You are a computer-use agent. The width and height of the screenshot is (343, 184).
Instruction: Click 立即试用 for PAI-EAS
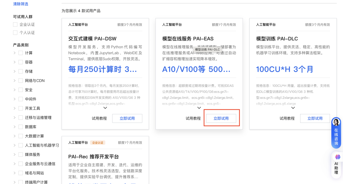click(x=221, y=118)
